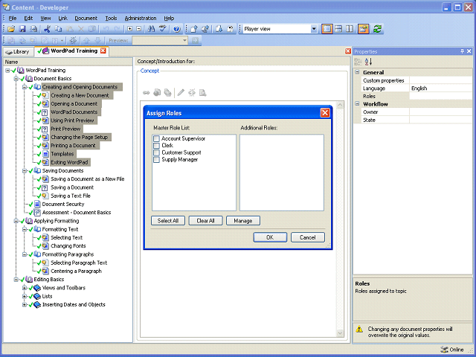Image resolution: width=476 pixels, height=357 pixels.
Task: Check the Clerk role checkbox
Action: pyautogui.click(x=156, y=146)
